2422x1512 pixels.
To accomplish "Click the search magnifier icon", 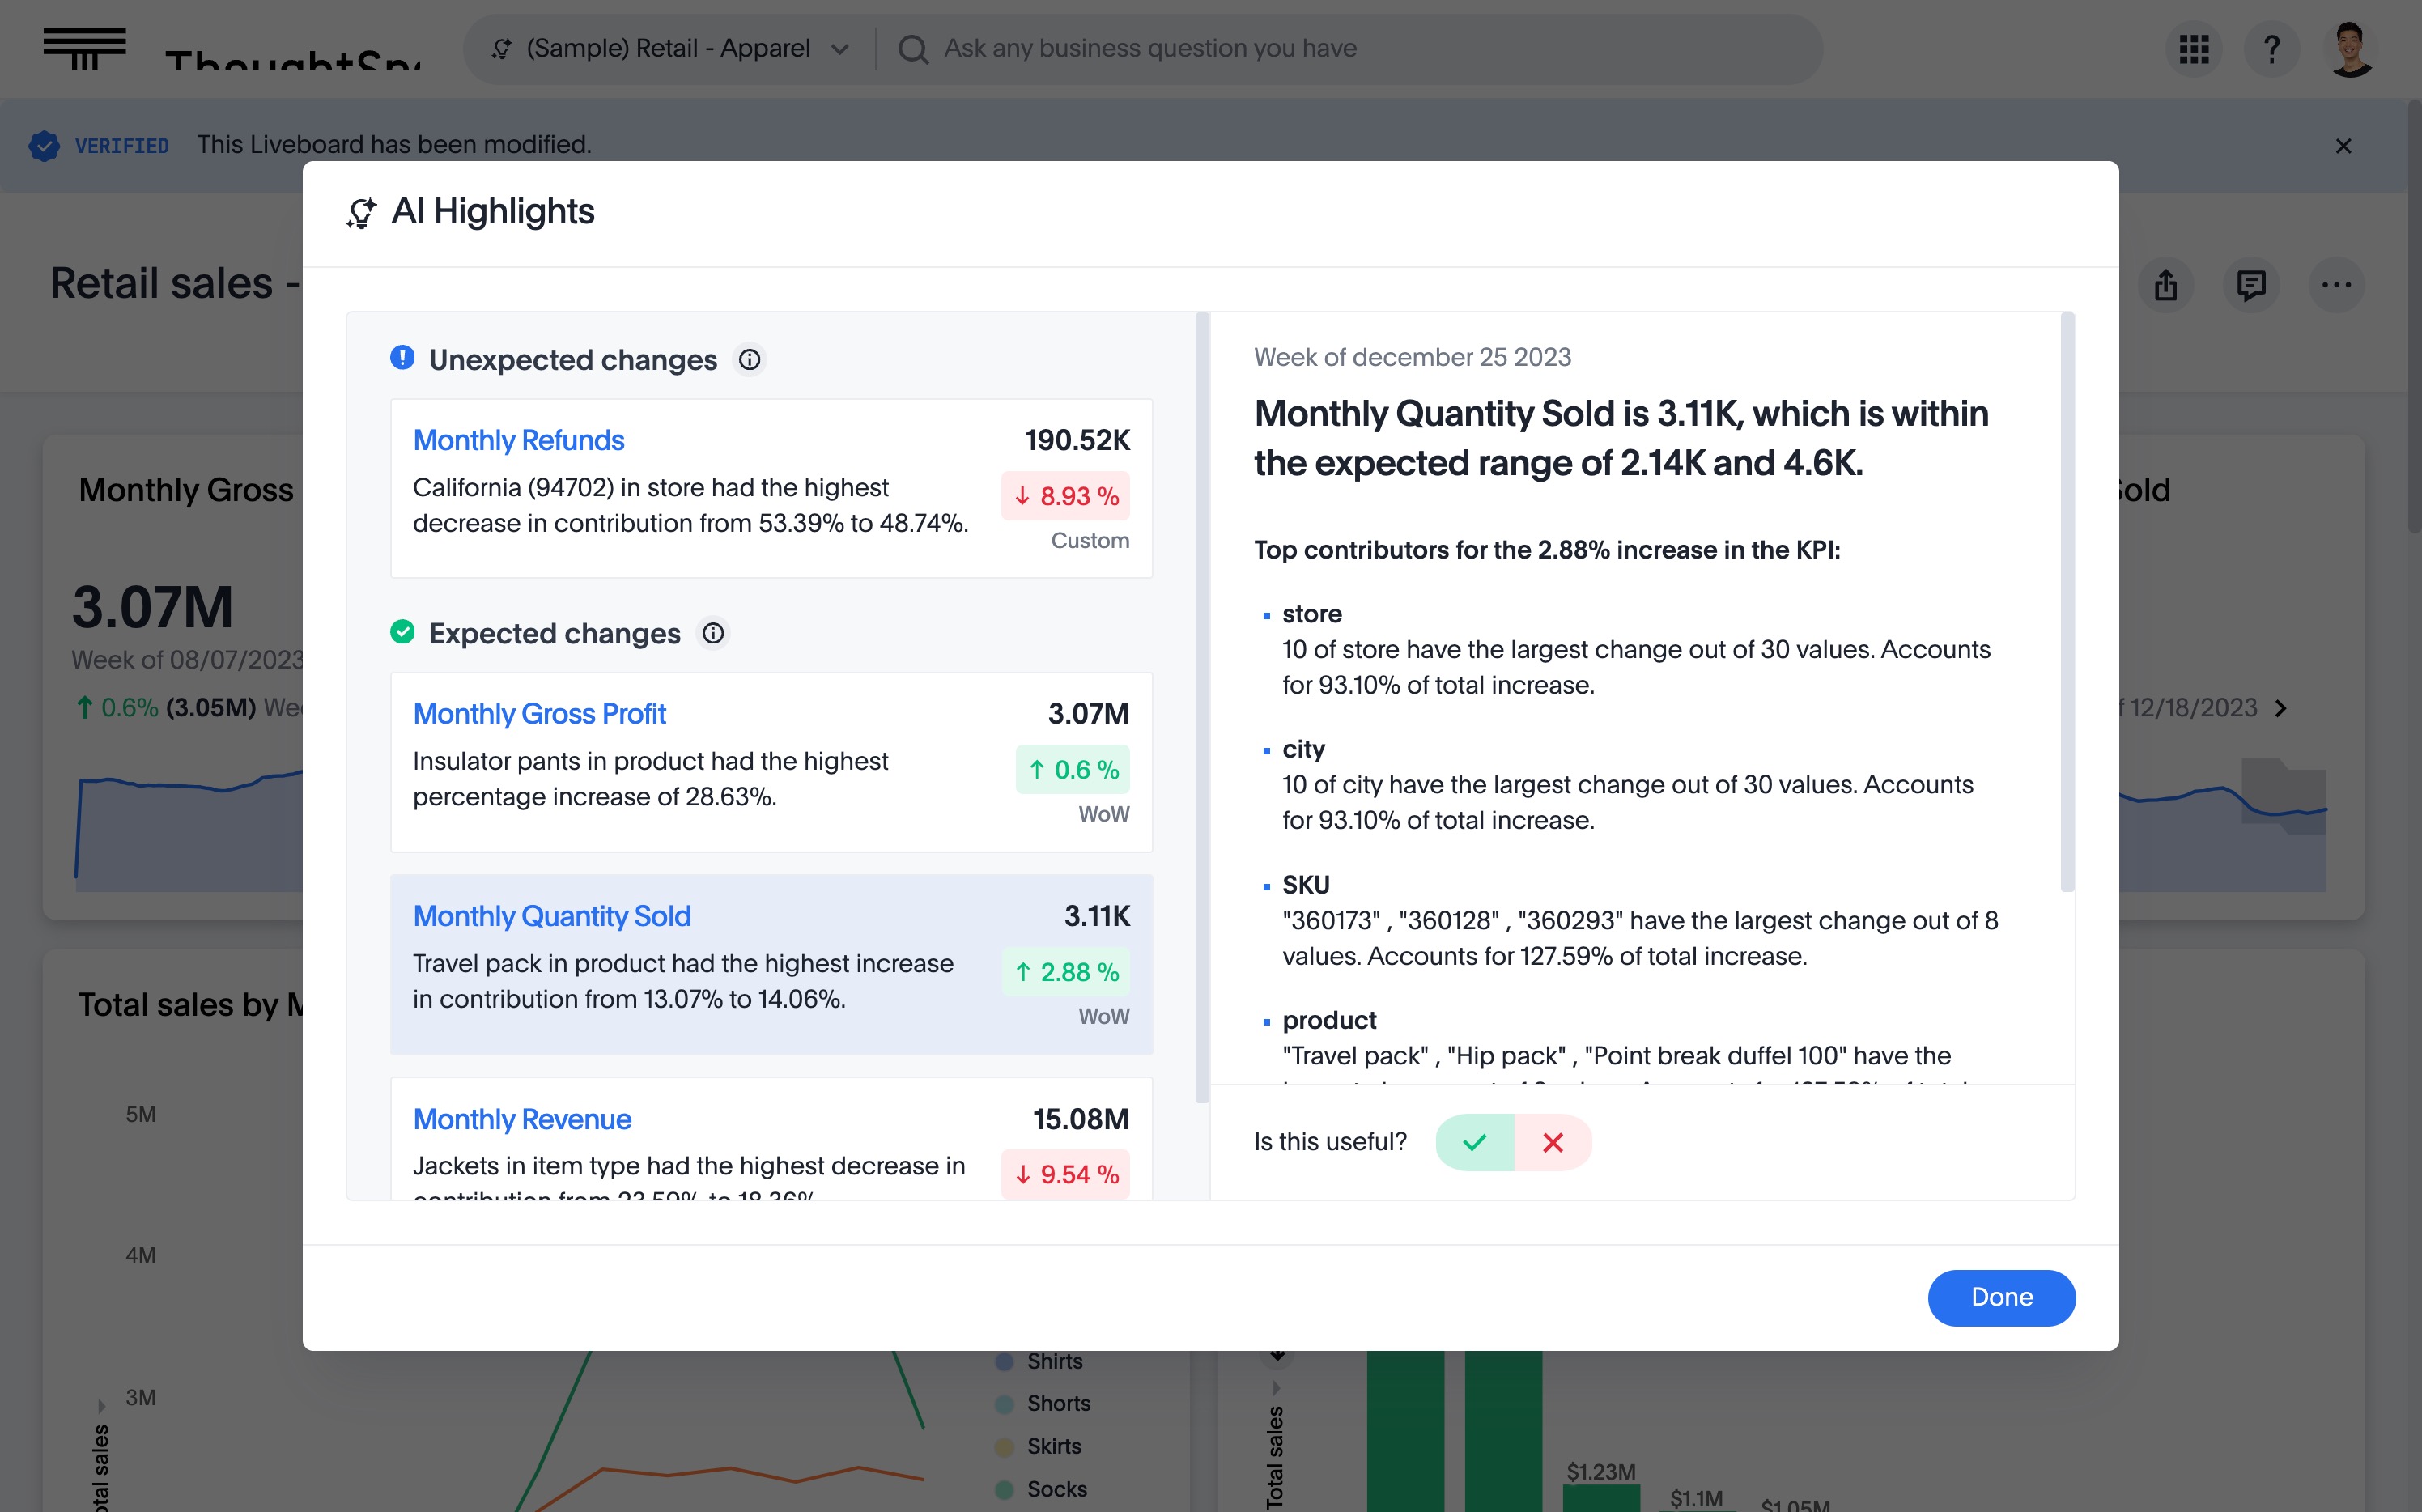I will coord(912,49).
